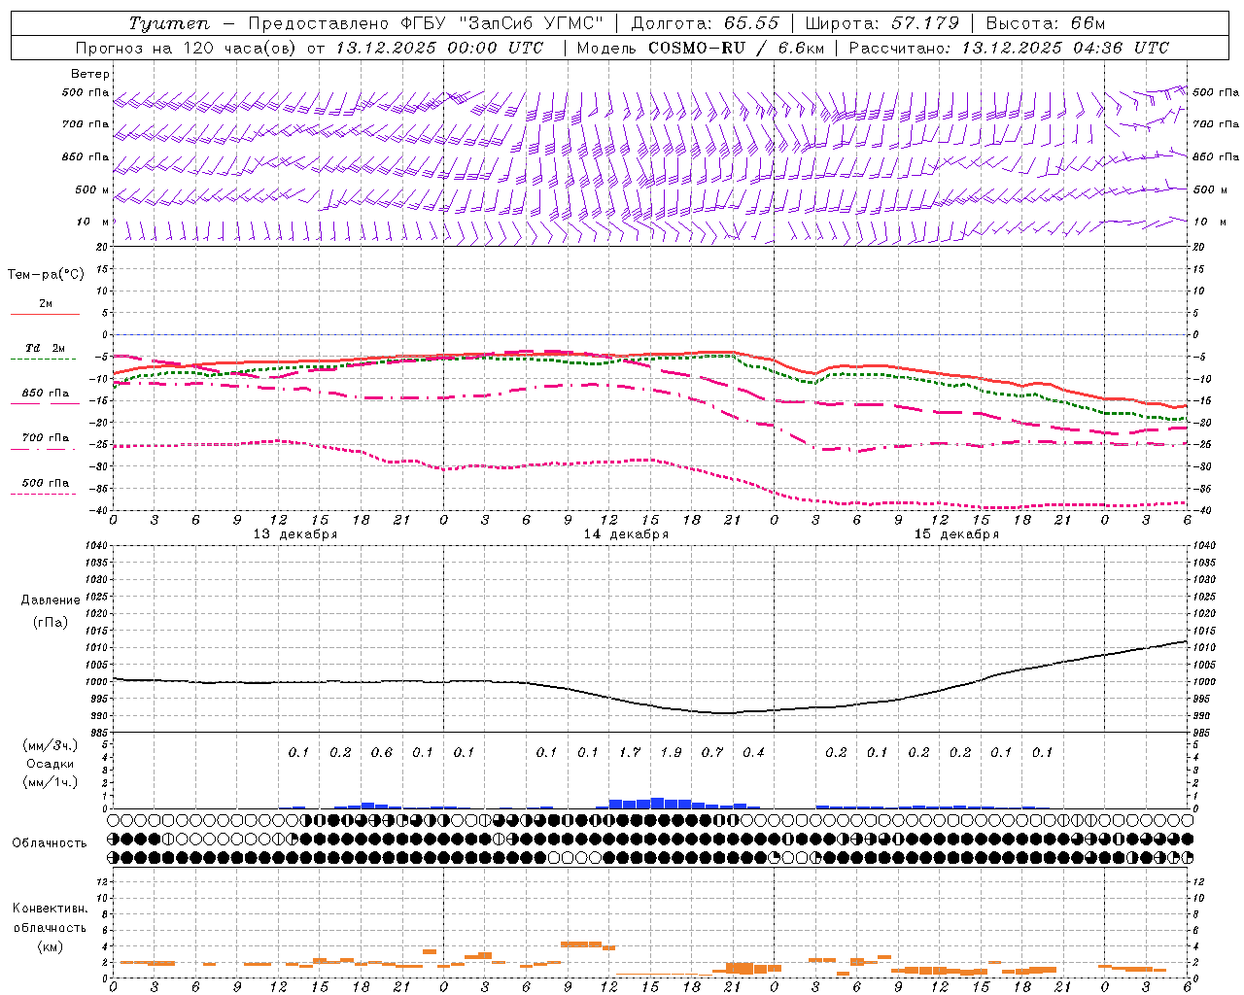The image size is (1244, 995).
Task: Click the "Высота: 66м" header field
Action: click(1046, 23)
